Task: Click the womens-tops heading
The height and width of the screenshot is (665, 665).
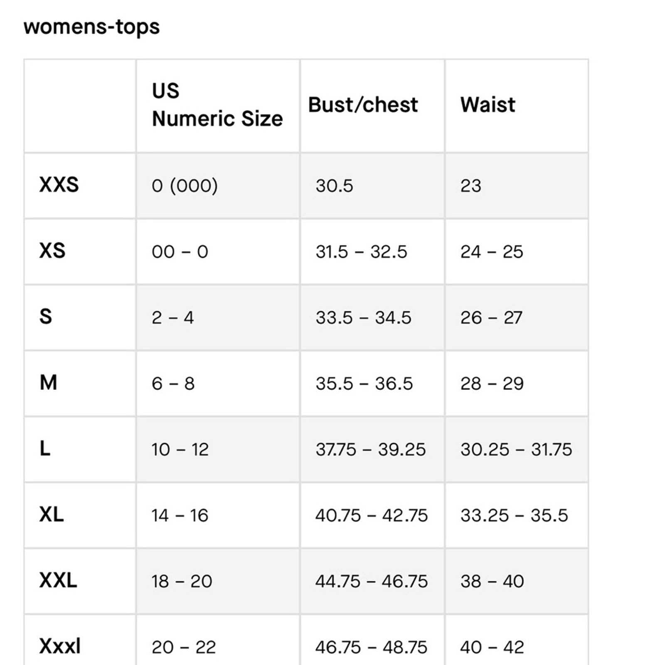Action: click(x=91, y=27)
